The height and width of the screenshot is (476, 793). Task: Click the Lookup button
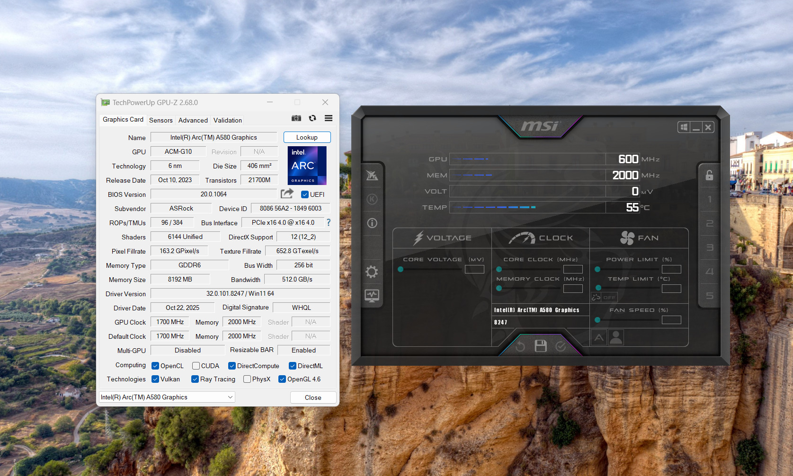[x=307, y=137]
